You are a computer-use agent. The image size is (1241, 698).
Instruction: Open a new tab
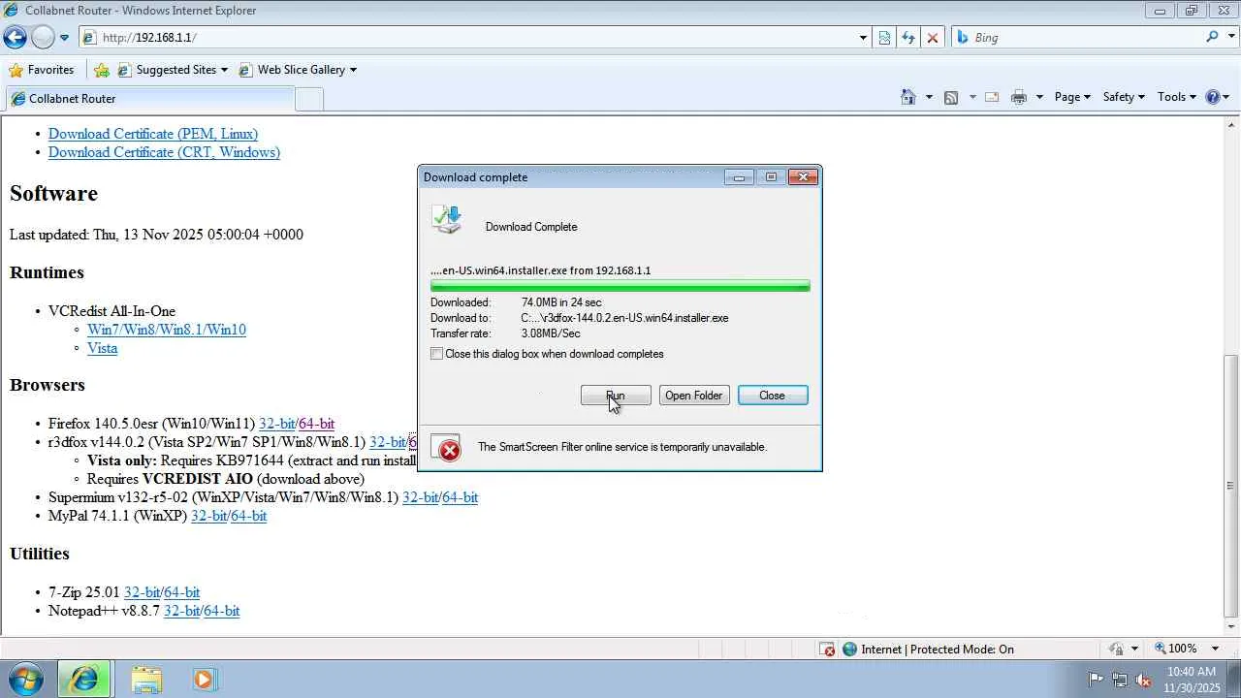pos(308,99)
